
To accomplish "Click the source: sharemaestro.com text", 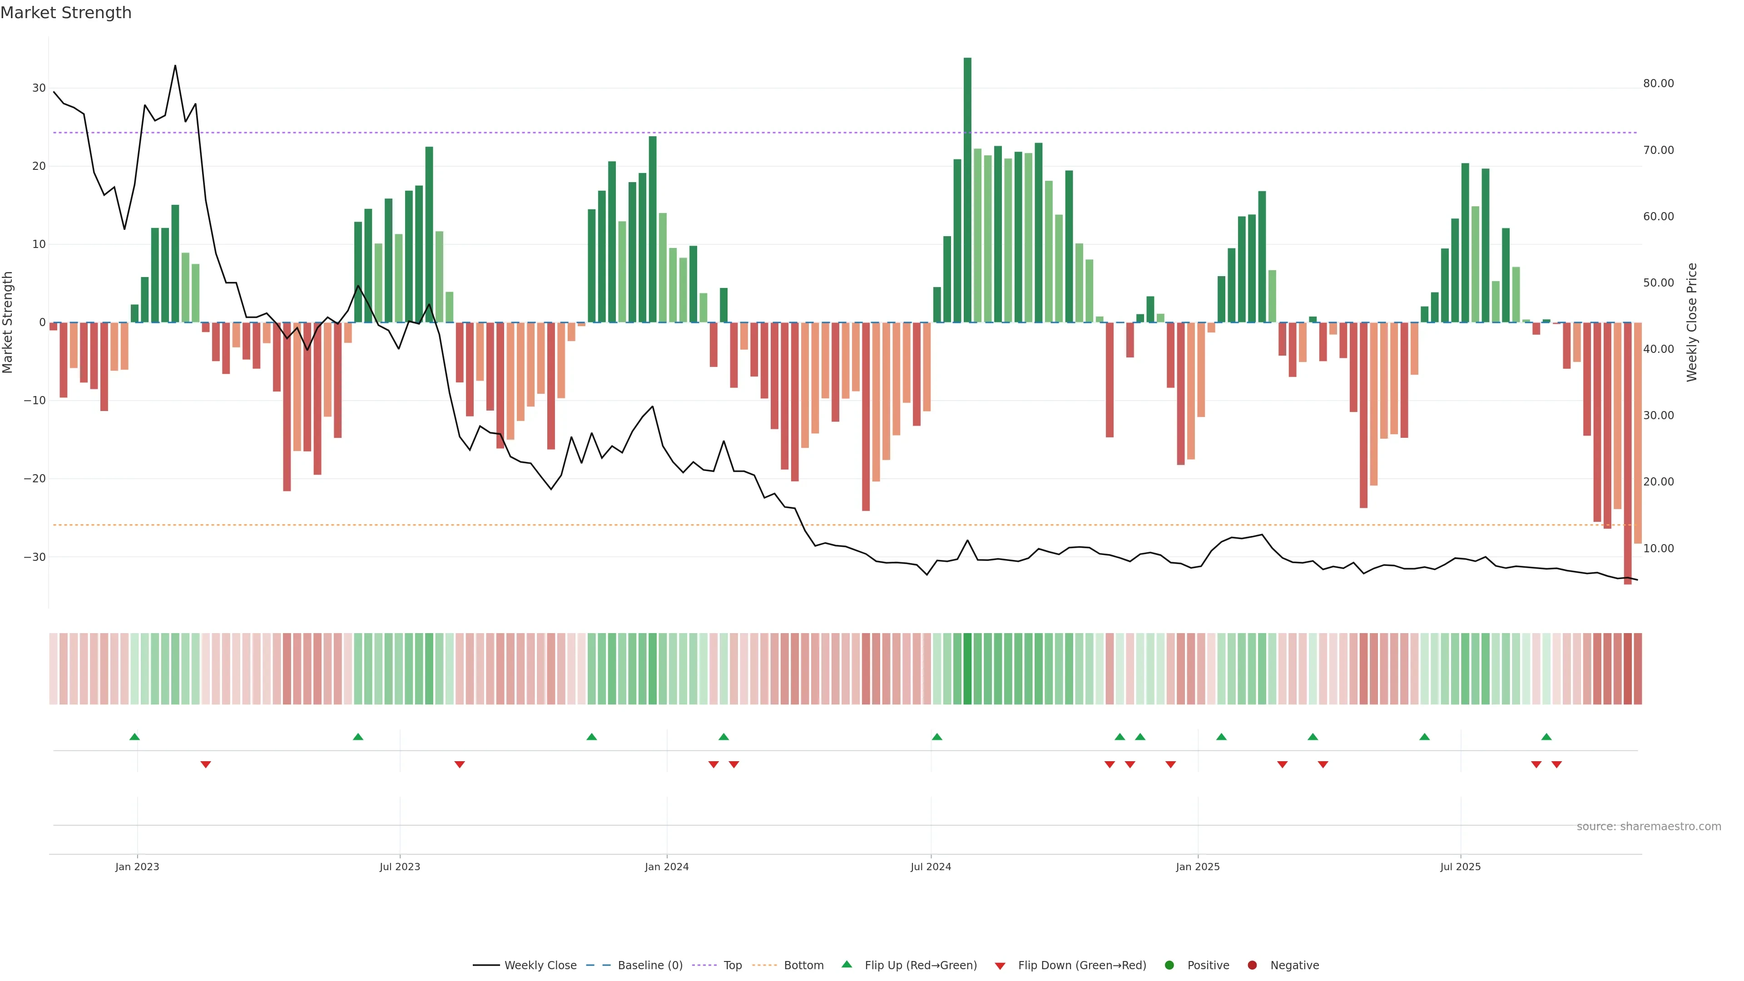I will [x=1649, y=826].
